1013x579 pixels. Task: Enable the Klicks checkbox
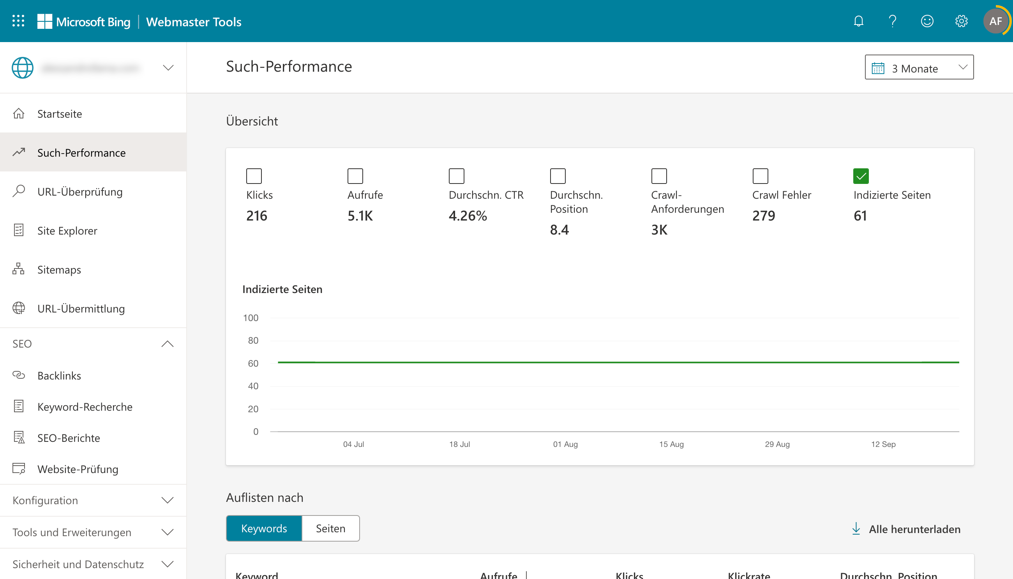point(254,176)
